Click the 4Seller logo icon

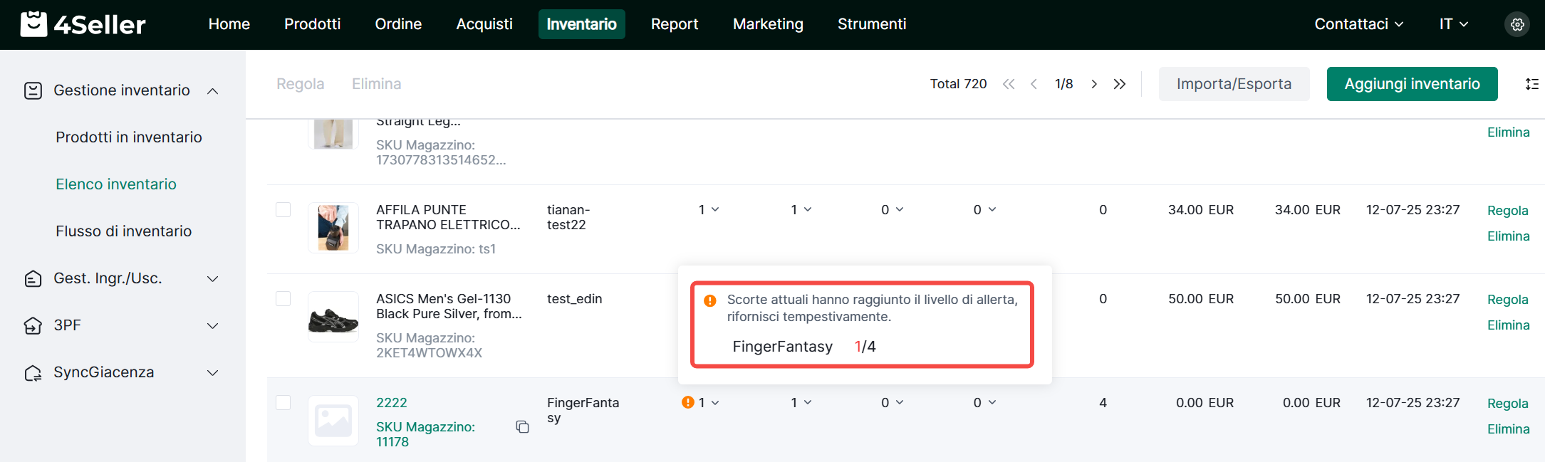pyautogui.click(x=33, y=24)
